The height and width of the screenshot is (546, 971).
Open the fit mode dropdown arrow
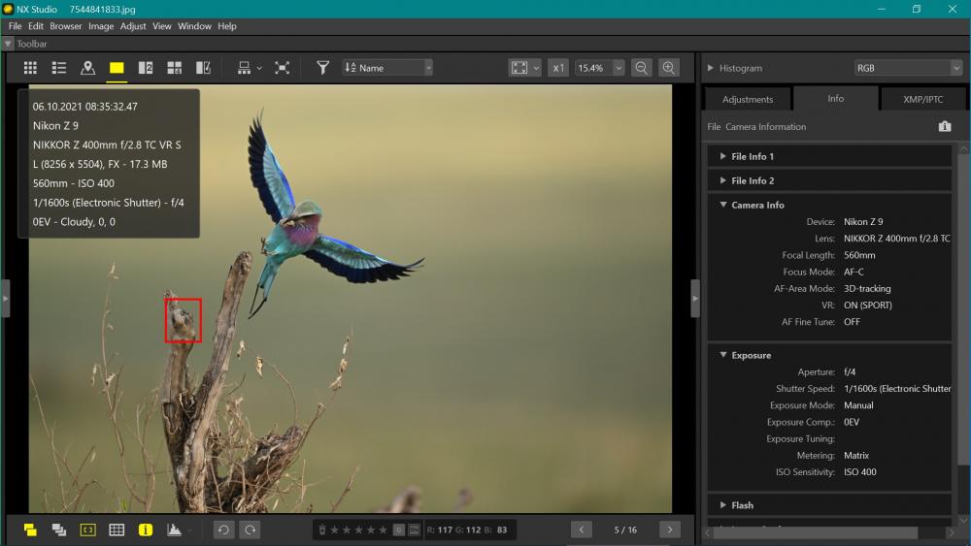(x=536, y=68)
